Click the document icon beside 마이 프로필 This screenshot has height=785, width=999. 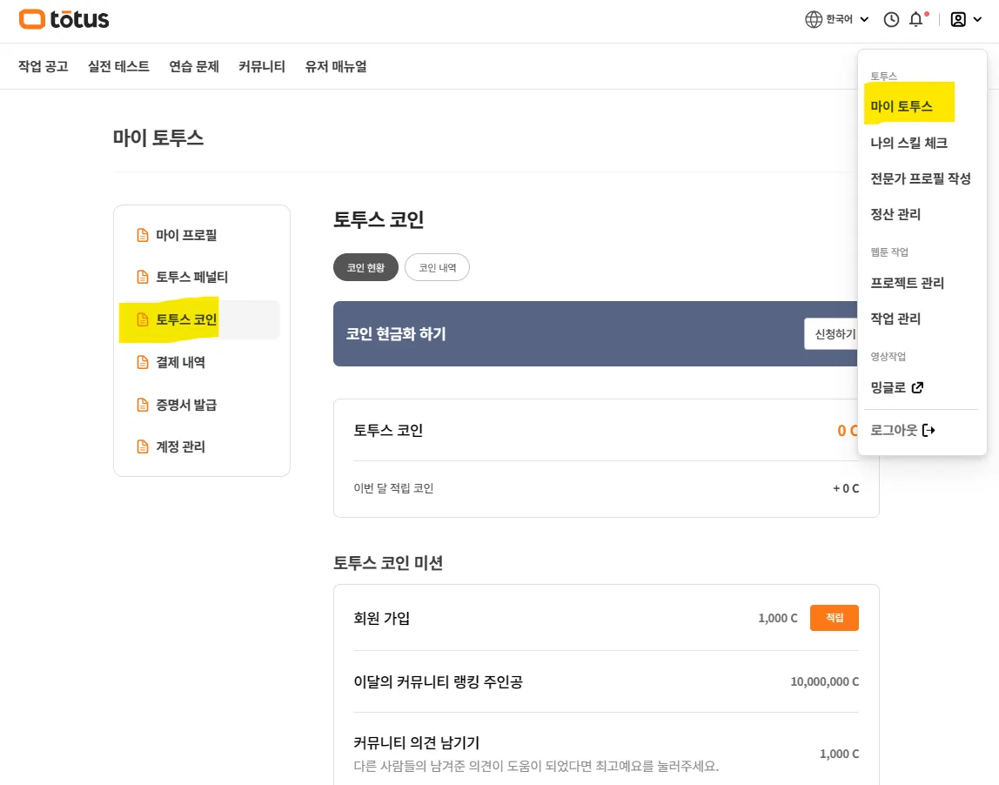pos(143,235)
